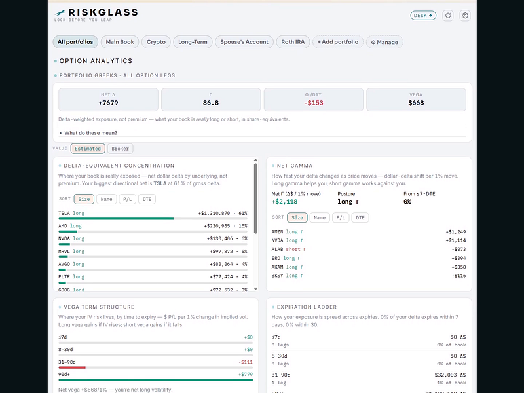
Task: Click the 31-90d red vega bar
Action: [x=72, y=367]
